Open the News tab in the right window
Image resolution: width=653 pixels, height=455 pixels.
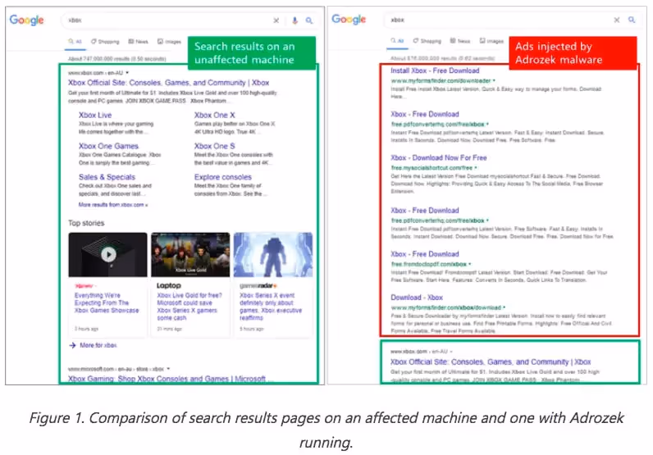pyautogui.click(x=460, y=41)
